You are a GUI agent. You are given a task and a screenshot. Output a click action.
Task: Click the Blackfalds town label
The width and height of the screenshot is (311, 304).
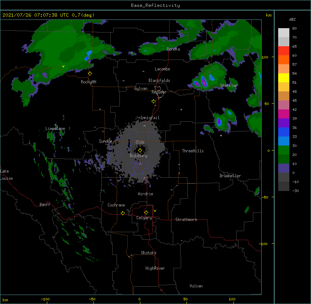pyautogui.click(x=159, y=81)
